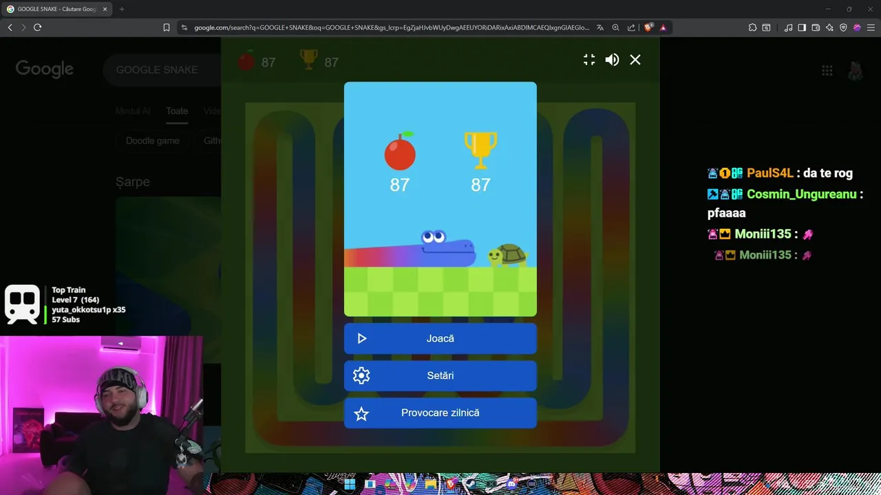881x495 pixels.
Task: Open the browser hamburger main menu
Action: (871, 27)
